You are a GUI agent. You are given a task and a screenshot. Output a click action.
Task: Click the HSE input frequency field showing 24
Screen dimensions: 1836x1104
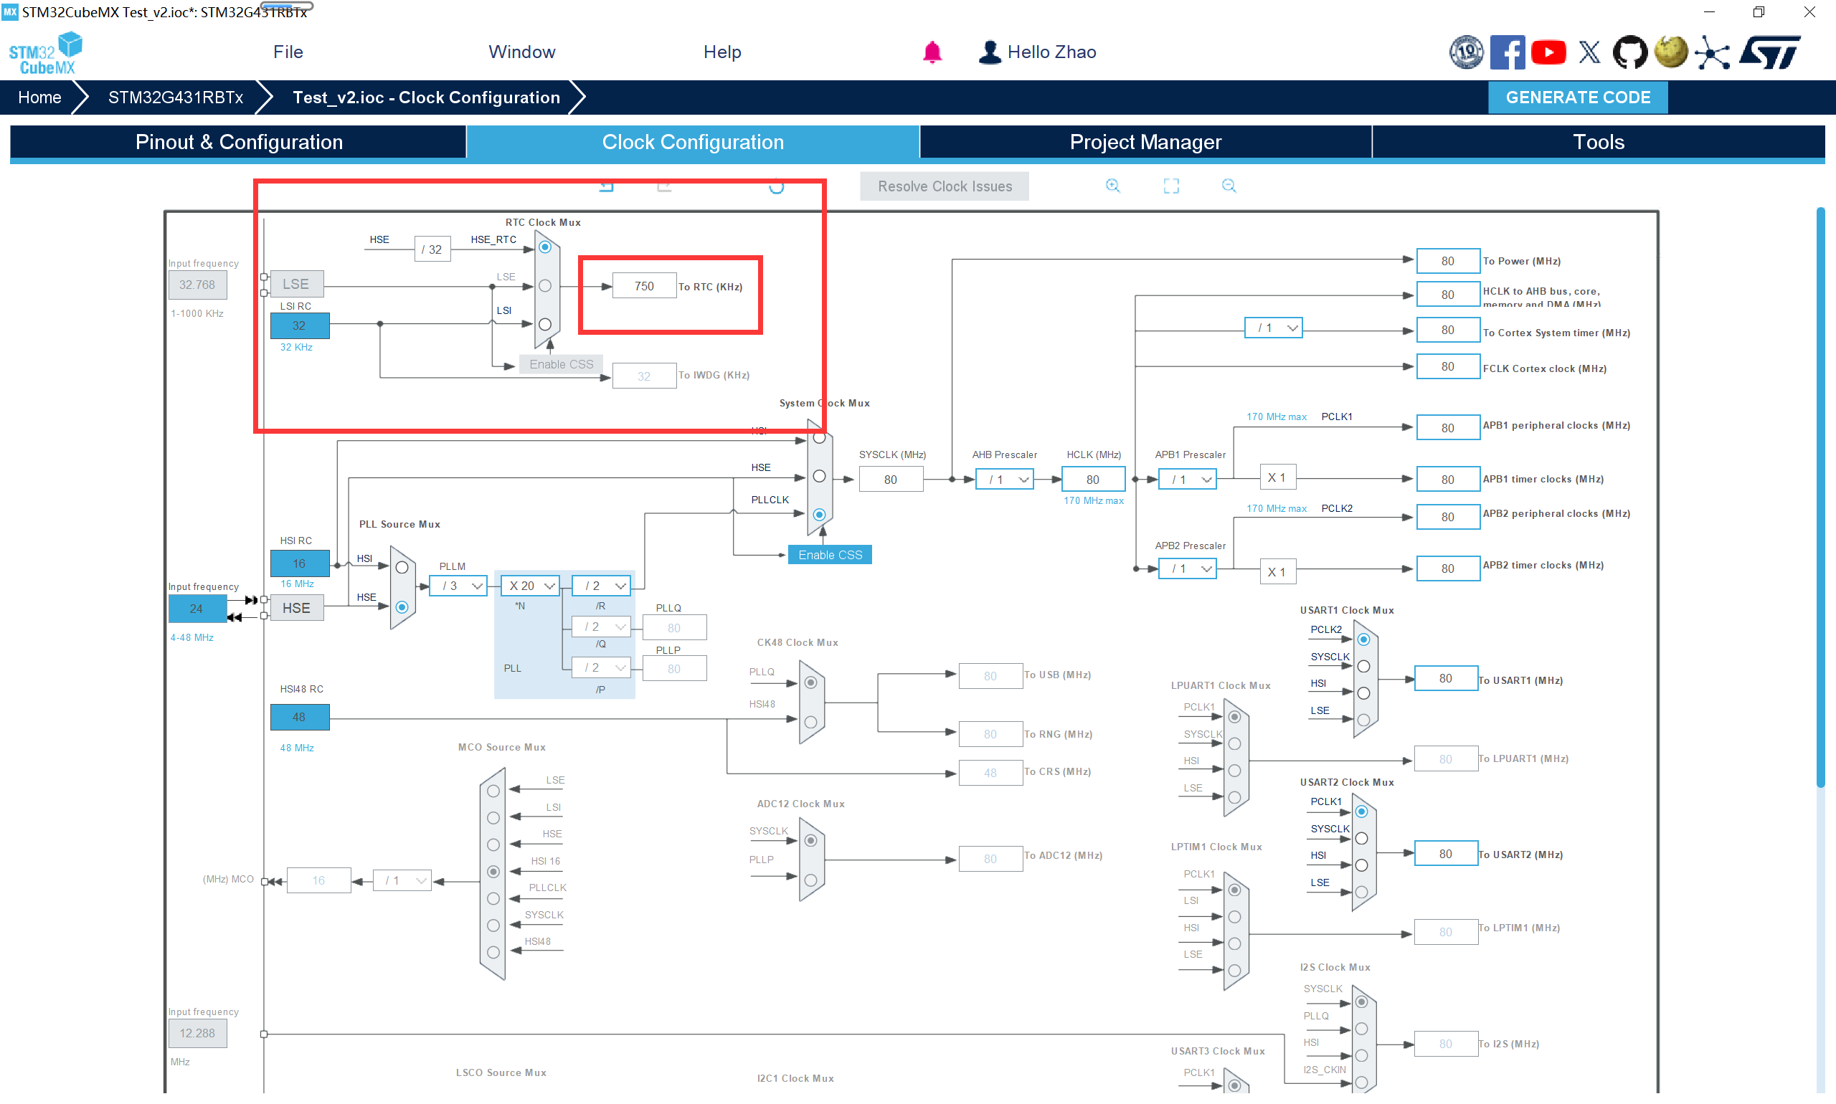pos(197,609)
